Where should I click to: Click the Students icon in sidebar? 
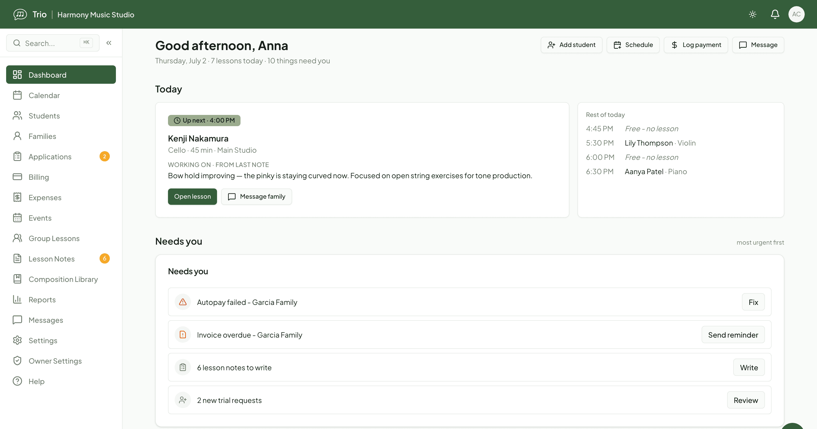(17, 115)
